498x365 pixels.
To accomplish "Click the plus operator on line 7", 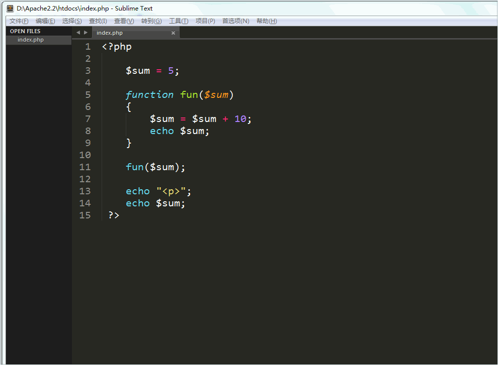I will (x=225, y=119).
